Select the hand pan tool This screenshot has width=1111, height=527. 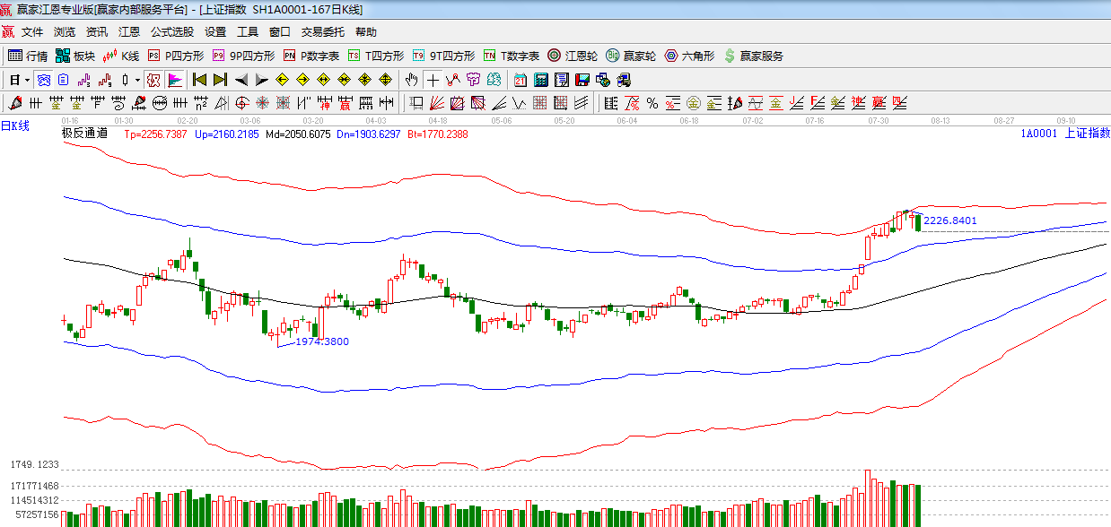[x=412, y=80]
